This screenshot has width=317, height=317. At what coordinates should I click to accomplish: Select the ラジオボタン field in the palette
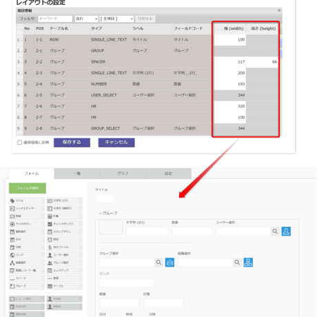coord(27,224)
